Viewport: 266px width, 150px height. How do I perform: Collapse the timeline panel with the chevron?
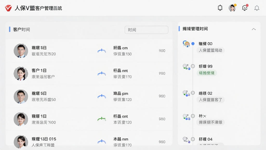click(x=254, y=29)
